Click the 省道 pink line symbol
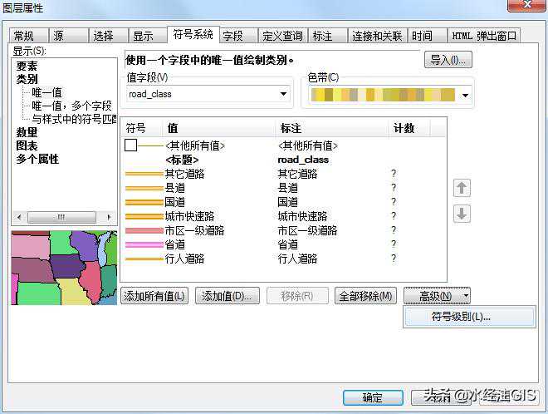This screenshot has width=548, height=414. click(x=143, y=244)
